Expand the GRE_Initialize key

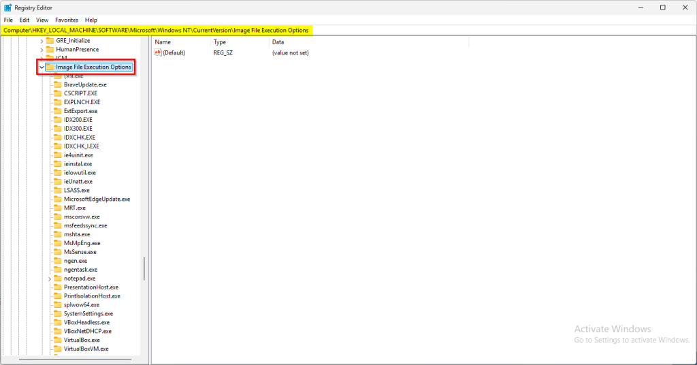42,41
